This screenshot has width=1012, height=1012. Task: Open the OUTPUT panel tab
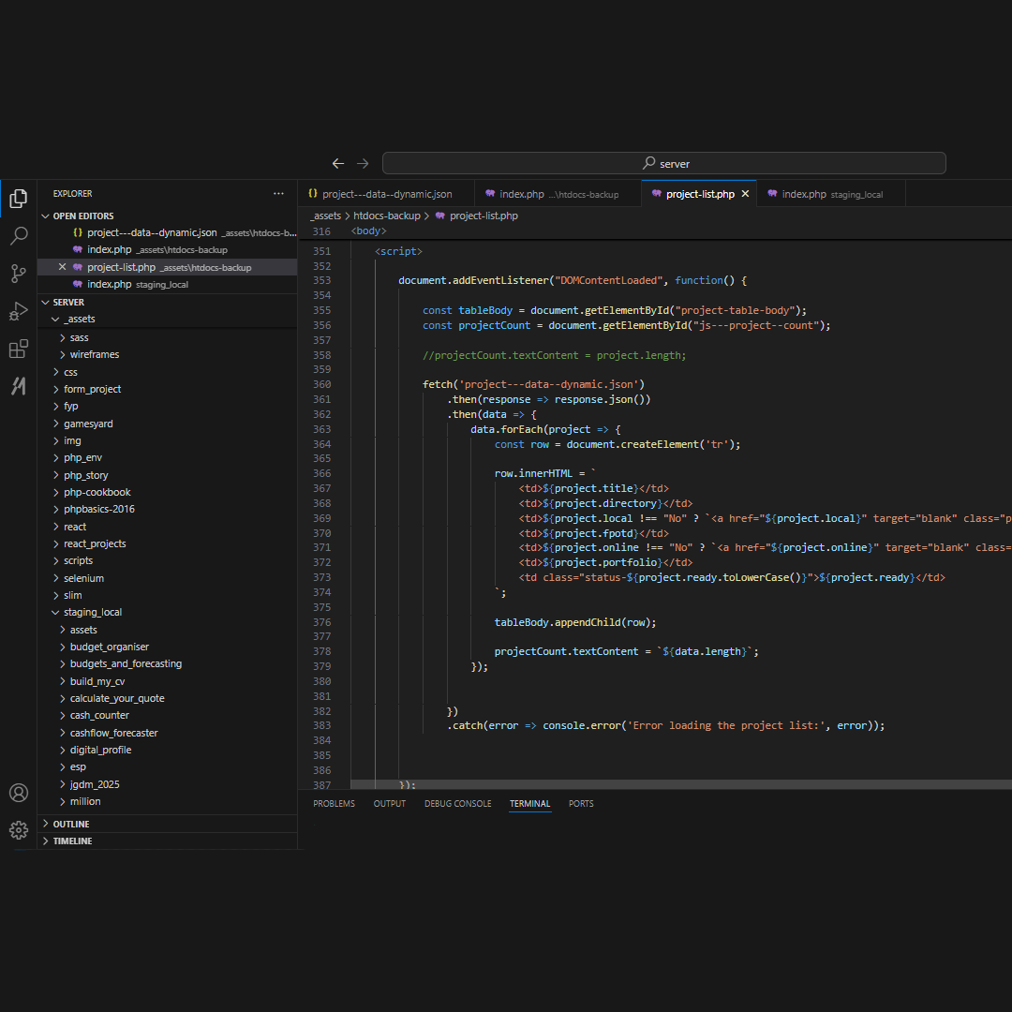pyautogui.click(x=389, y=804)
